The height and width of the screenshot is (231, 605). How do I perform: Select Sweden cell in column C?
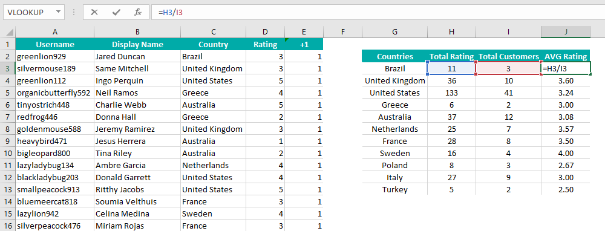[x=214, y=213]
